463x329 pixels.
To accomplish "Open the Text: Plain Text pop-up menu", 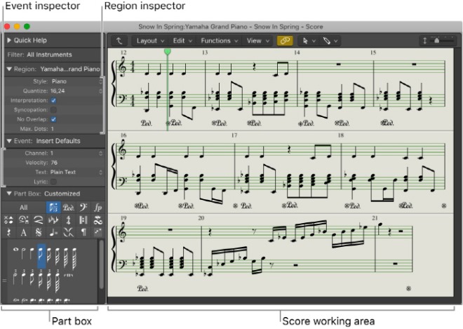I will (76, 172).
